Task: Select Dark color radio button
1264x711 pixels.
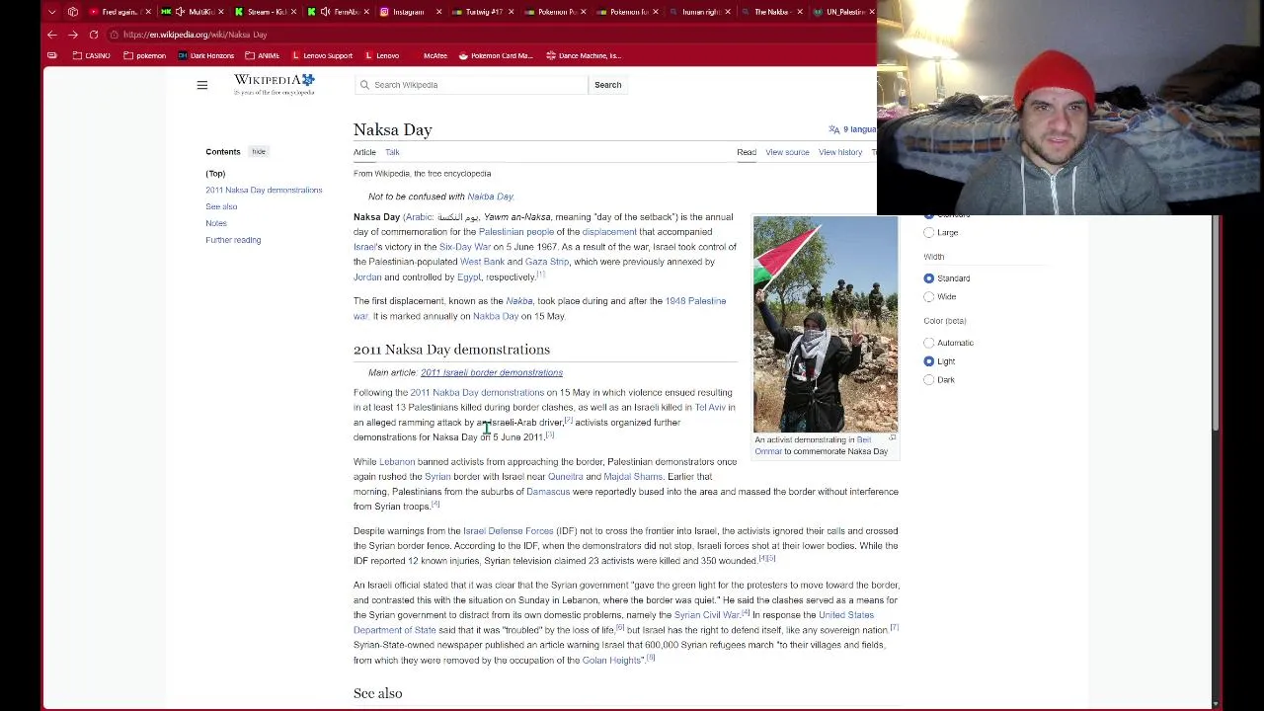Action: [929, 380]
